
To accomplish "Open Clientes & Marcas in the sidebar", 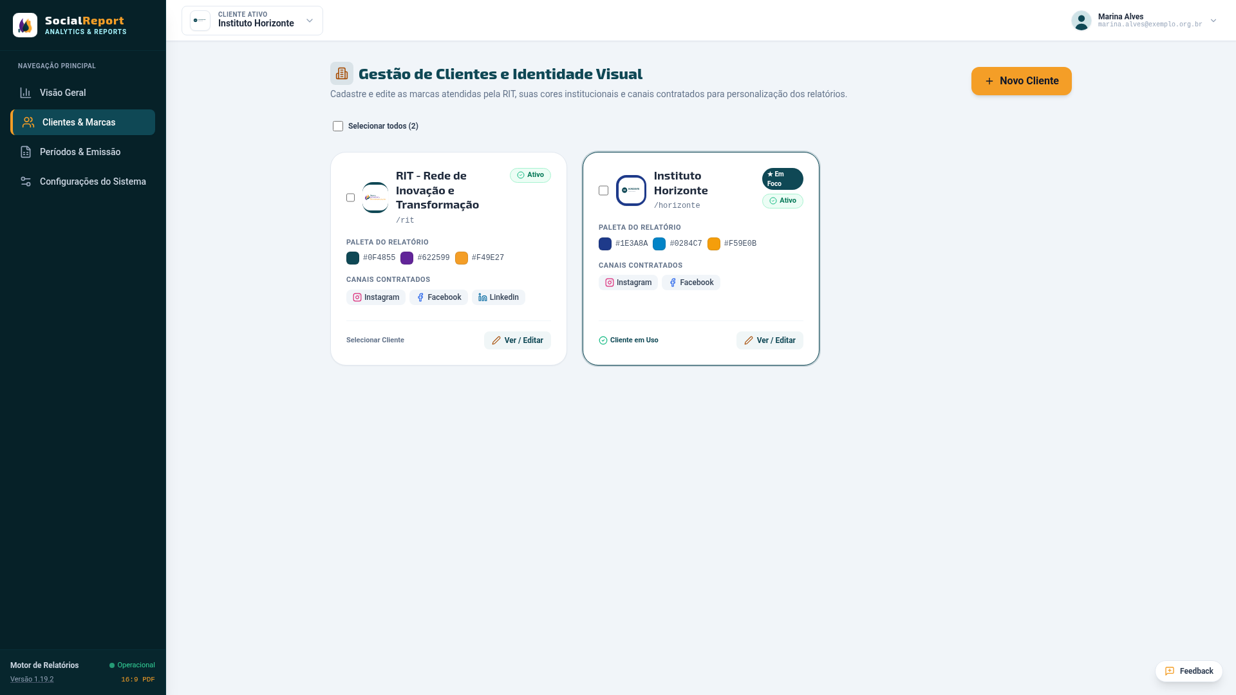I will [82, 122].
